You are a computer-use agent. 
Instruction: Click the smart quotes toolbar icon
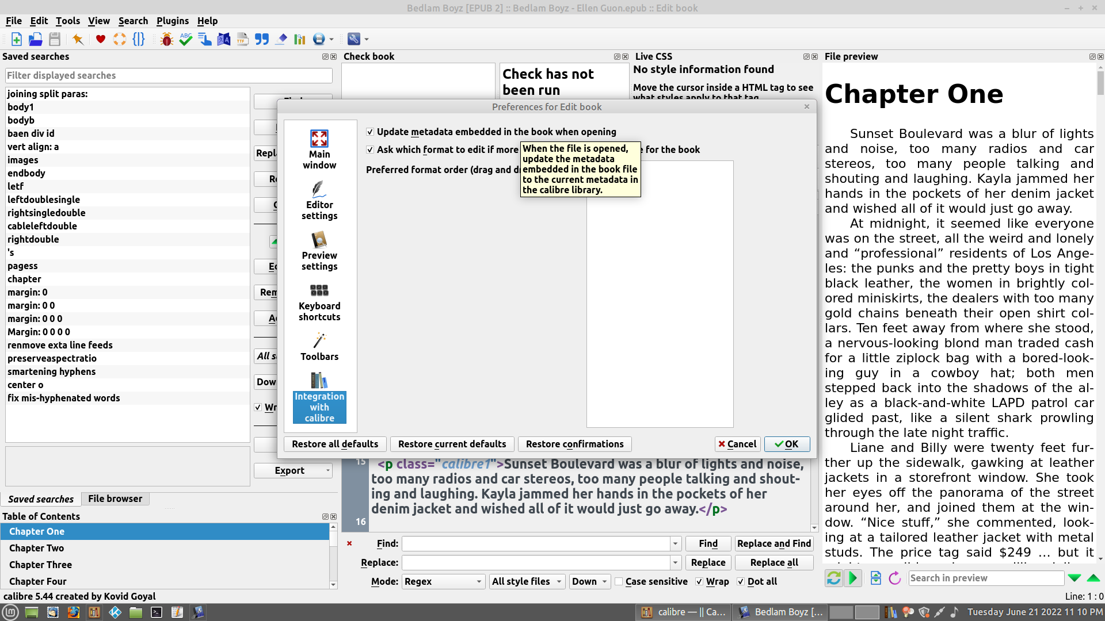pos(262,39)
